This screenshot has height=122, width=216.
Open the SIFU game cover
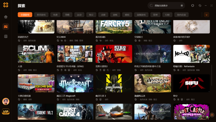click(192, 83)
